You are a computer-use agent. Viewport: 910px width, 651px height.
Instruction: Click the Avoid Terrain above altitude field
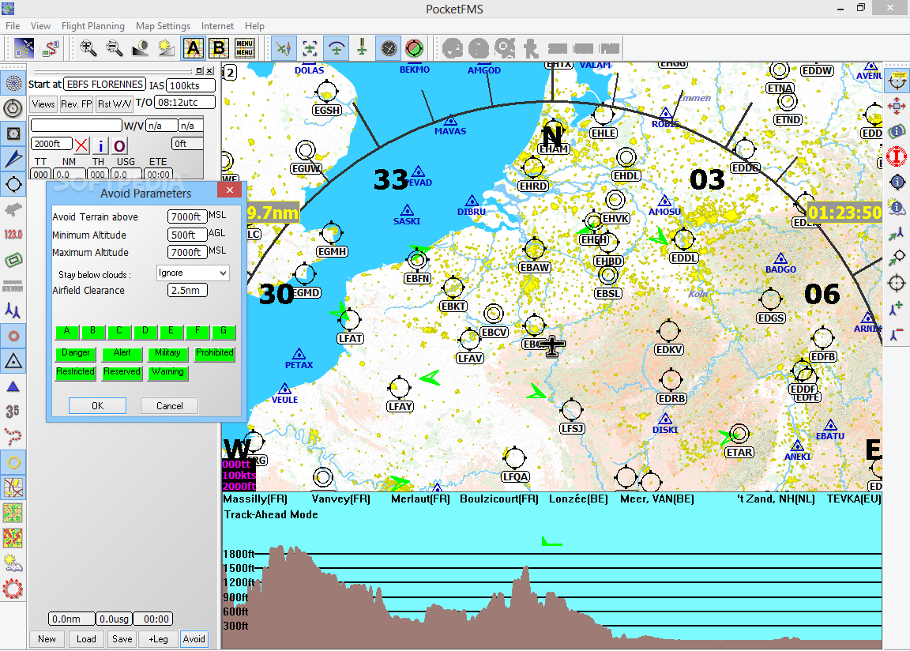click(187, 216)
